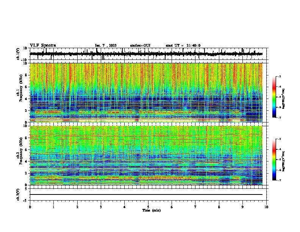Image resolution: width=300 pixels, height=232 pixels.
Task: Click the '6' tick on the Time axis
Action: click(172, 207)
